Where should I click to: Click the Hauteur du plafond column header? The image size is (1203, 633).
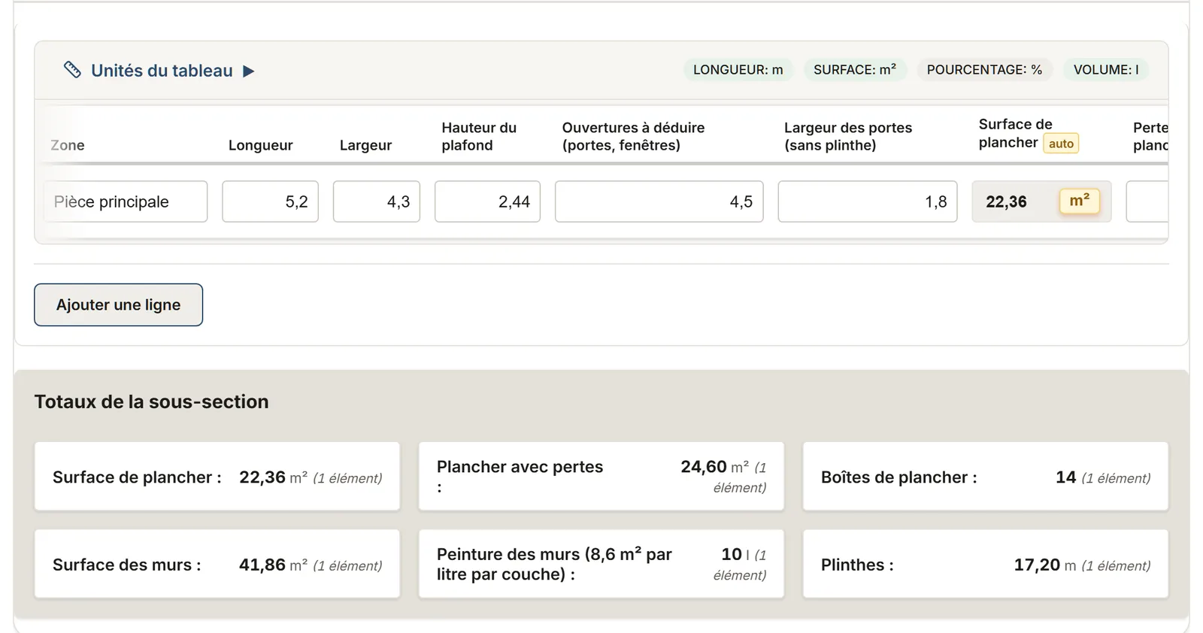click(x=479, y=136)
